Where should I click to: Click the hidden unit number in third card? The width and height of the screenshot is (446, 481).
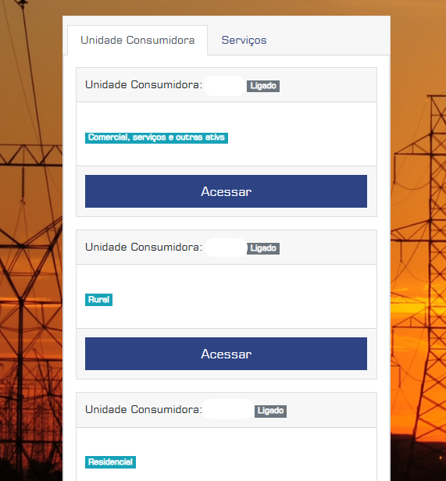point(227,409)
